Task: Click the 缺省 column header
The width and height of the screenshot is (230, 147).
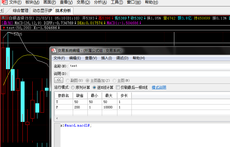Action: point(80,96)
